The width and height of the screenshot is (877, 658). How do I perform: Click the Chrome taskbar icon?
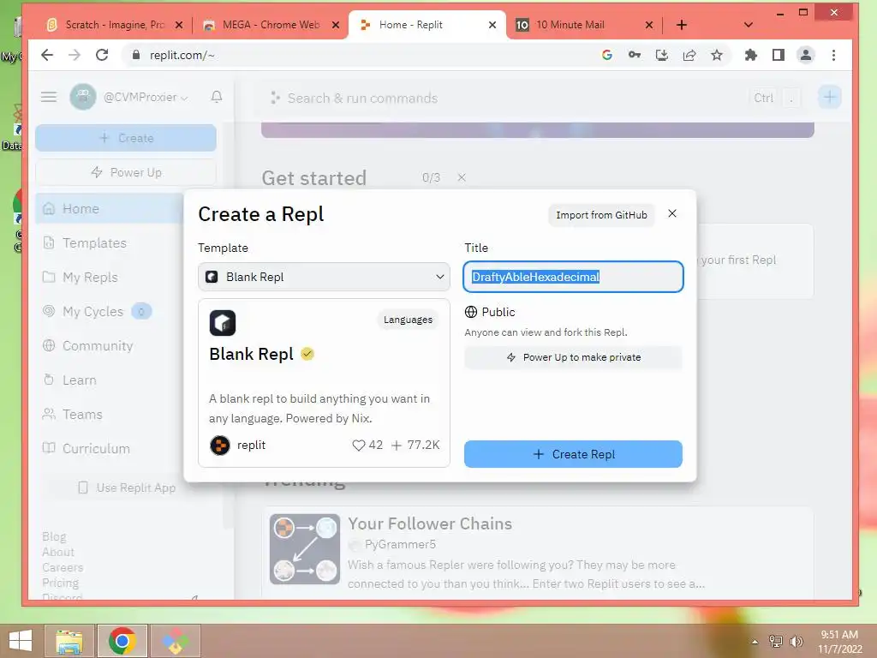[122, 641]
